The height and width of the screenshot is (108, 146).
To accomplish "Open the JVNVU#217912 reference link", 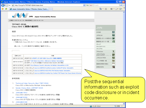I will [21, 93].
